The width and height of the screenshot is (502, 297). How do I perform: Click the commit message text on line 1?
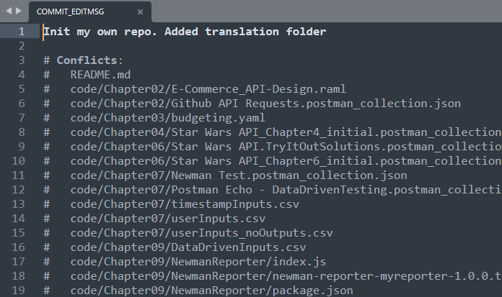184,32
